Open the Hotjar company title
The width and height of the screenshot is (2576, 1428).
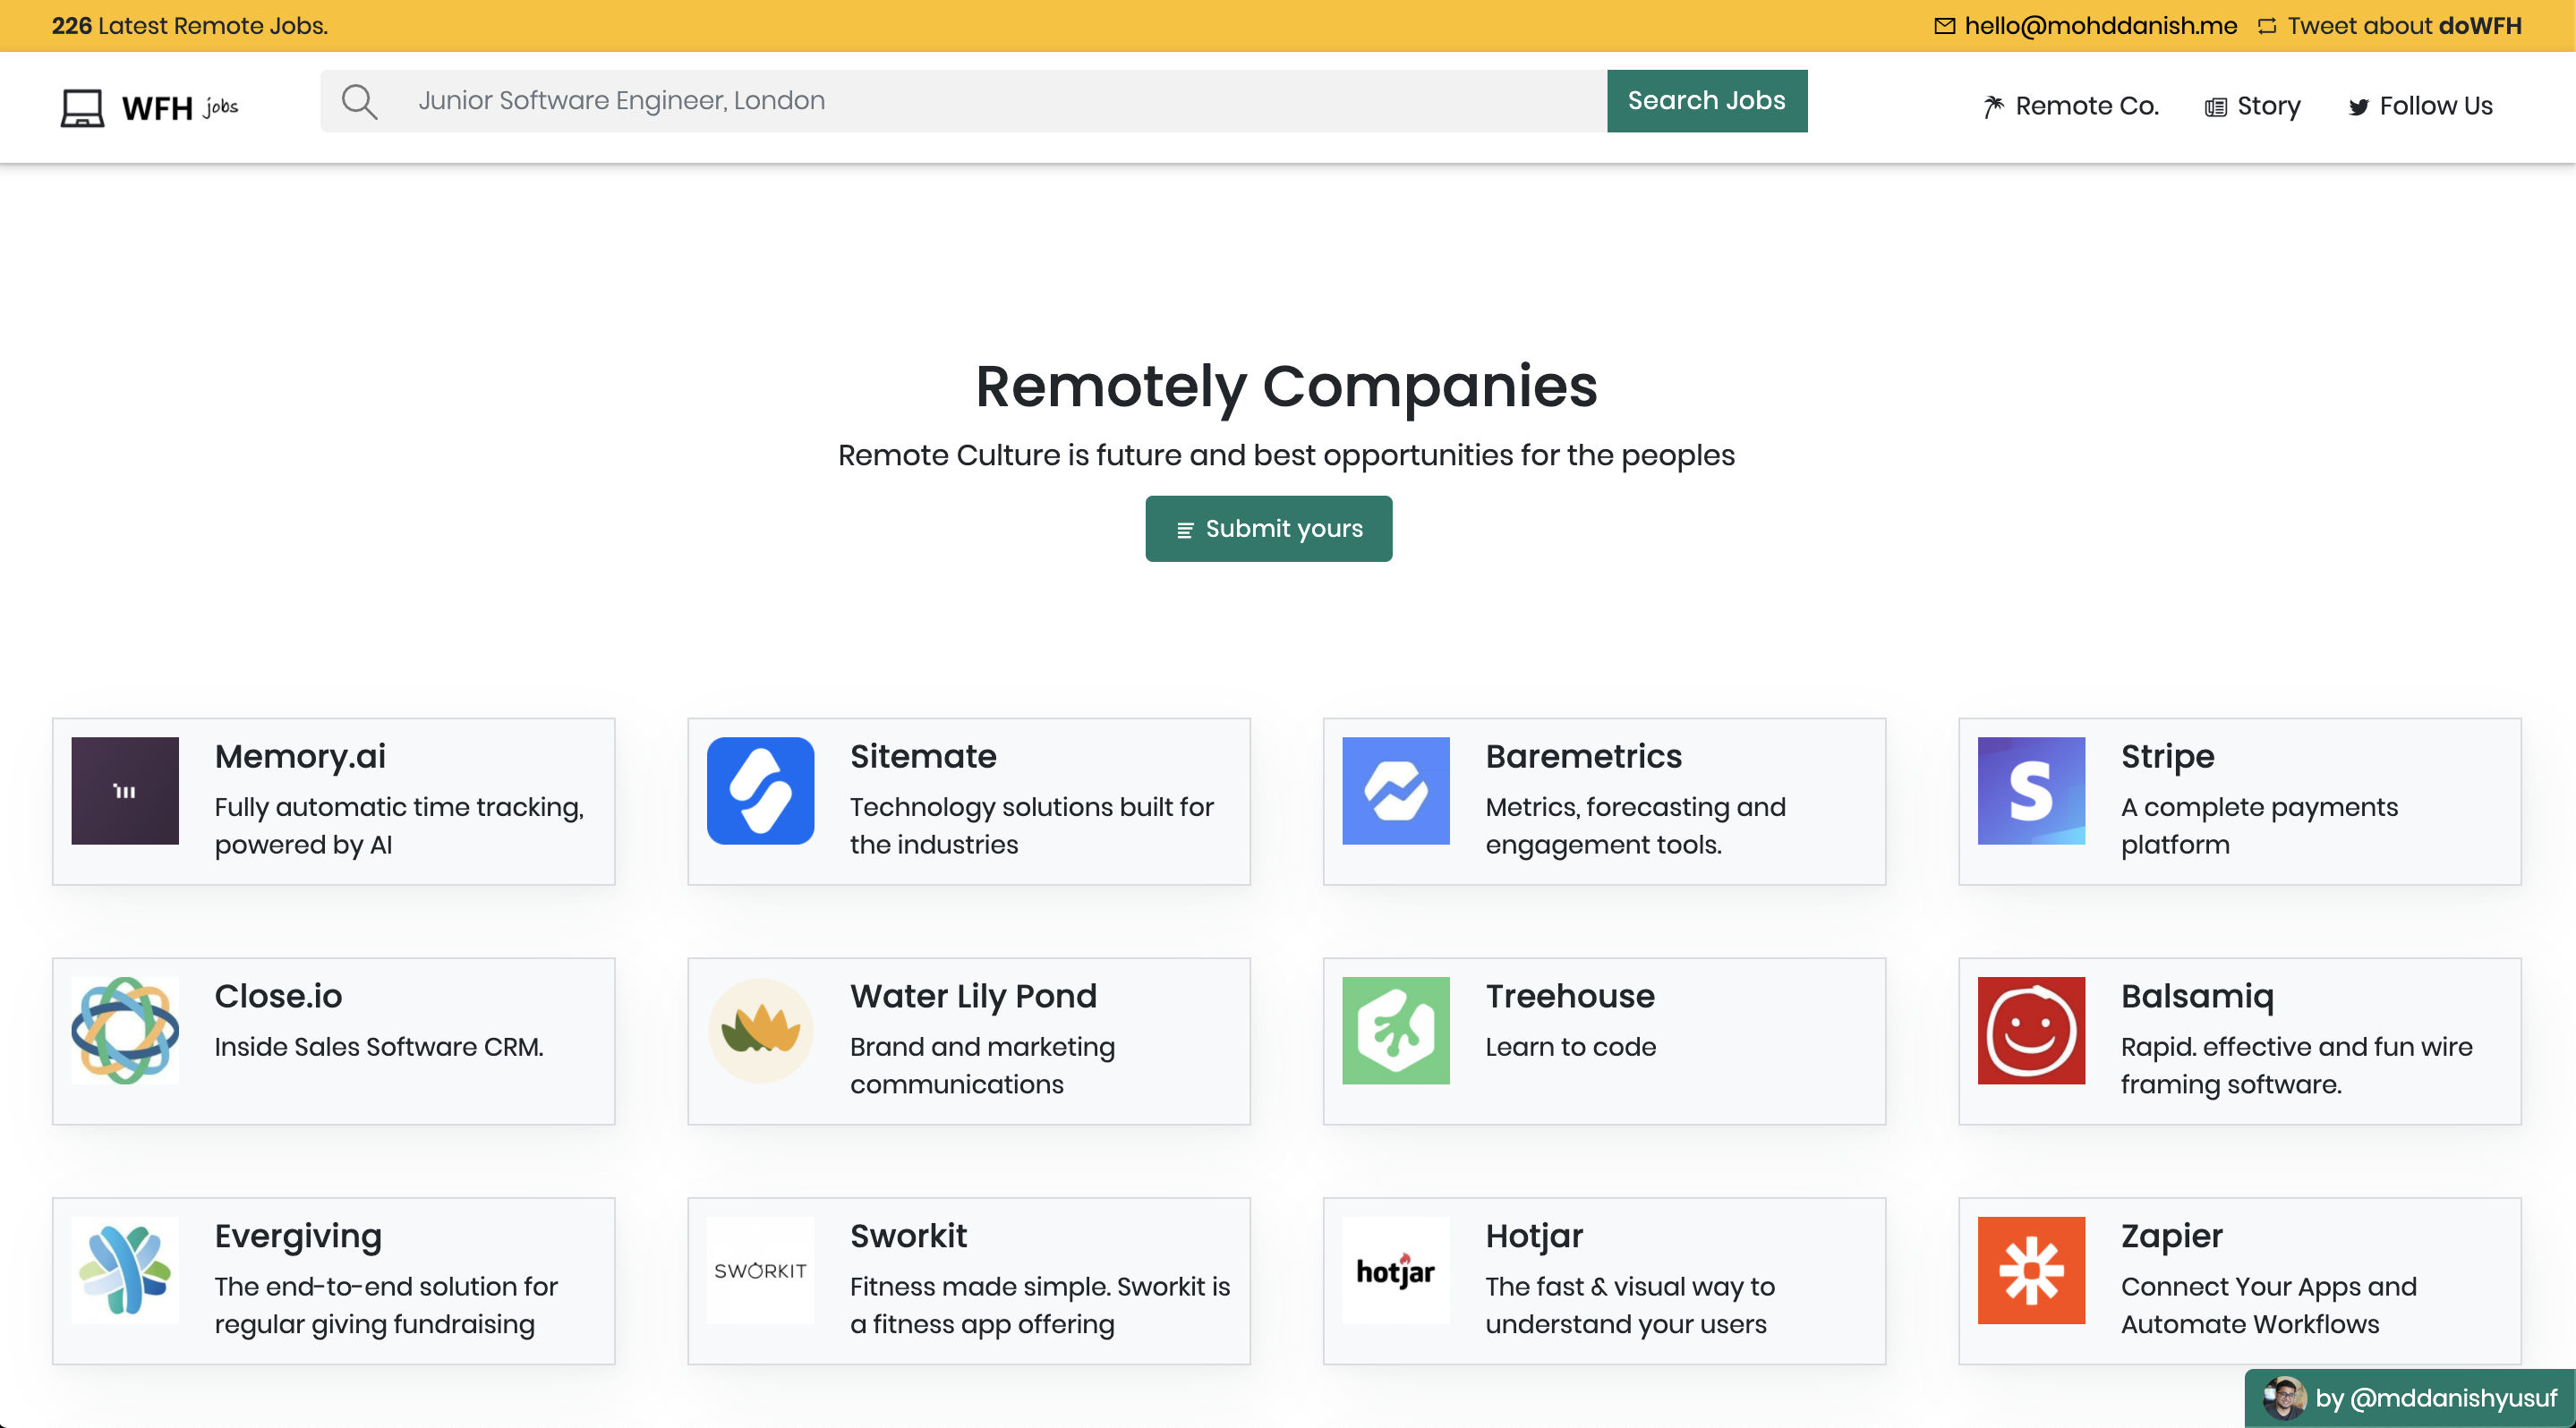[1534, 1237]
